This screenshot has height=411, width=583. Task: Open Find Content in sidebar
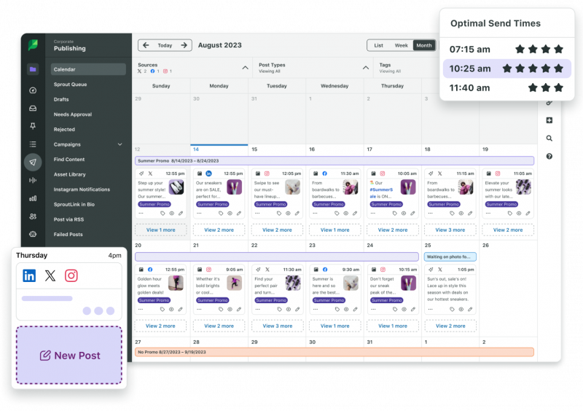(x=69, y=159)
